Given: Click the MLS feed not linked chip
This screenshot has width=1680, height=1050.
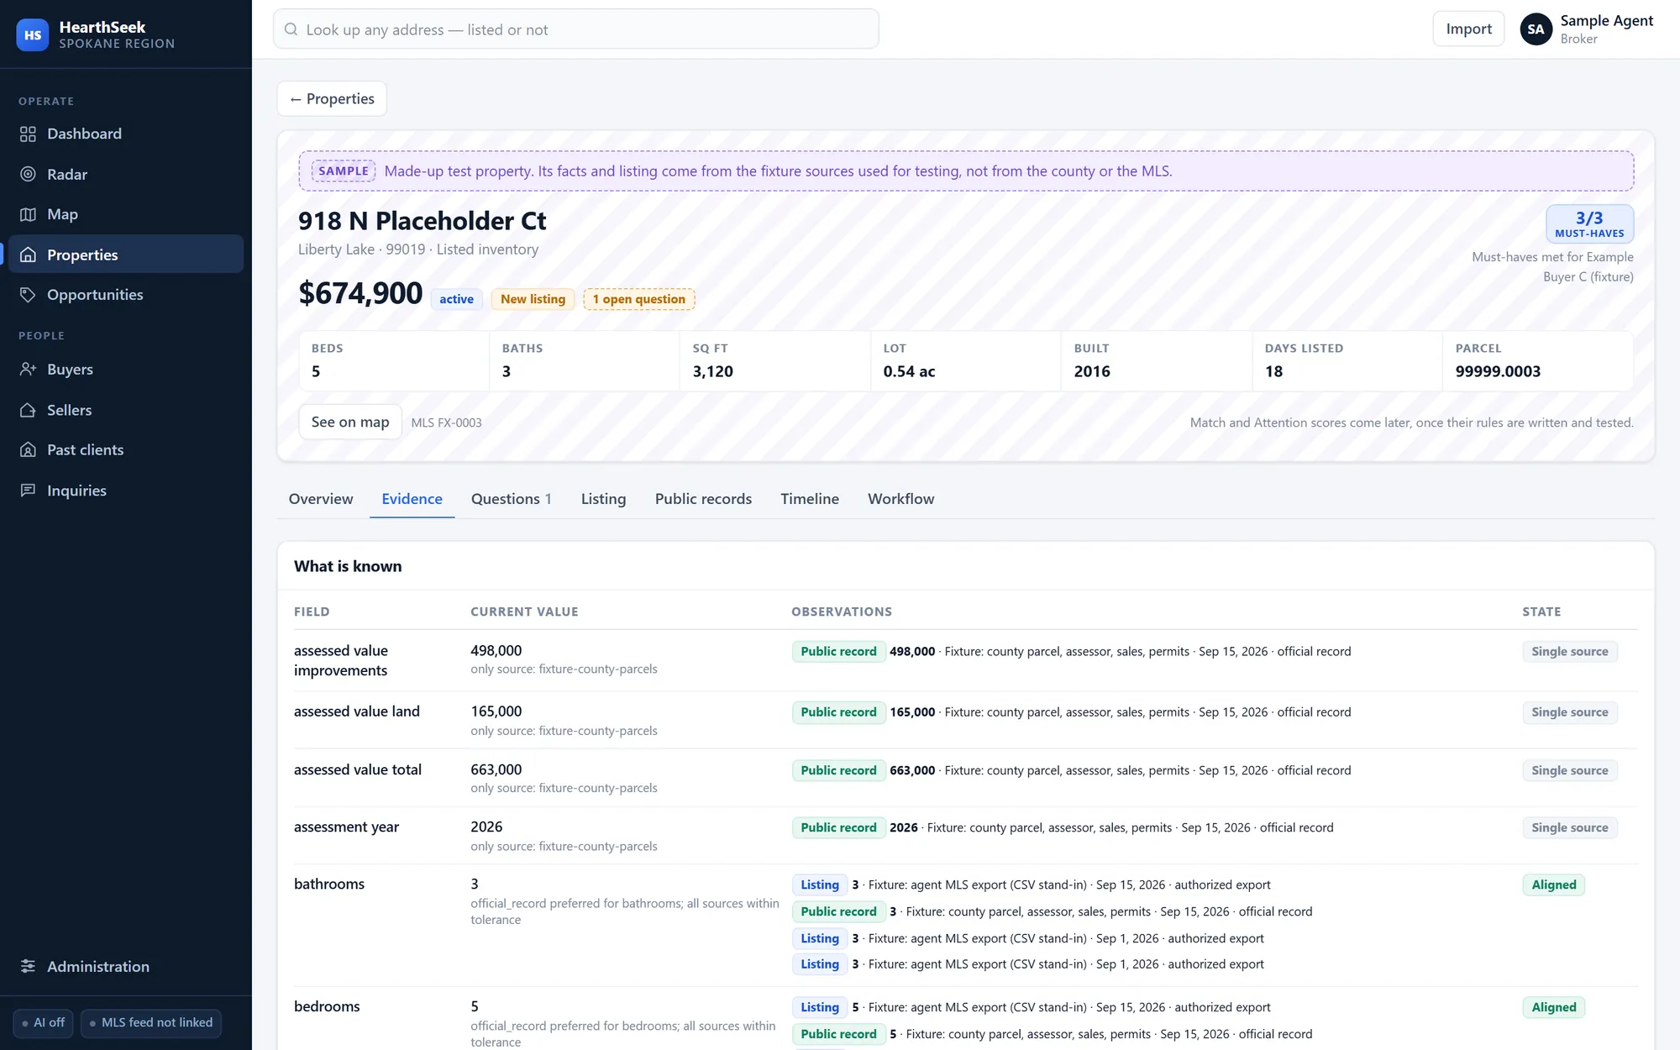Looking at the screenshot, I should click(x=151, y=1022).
